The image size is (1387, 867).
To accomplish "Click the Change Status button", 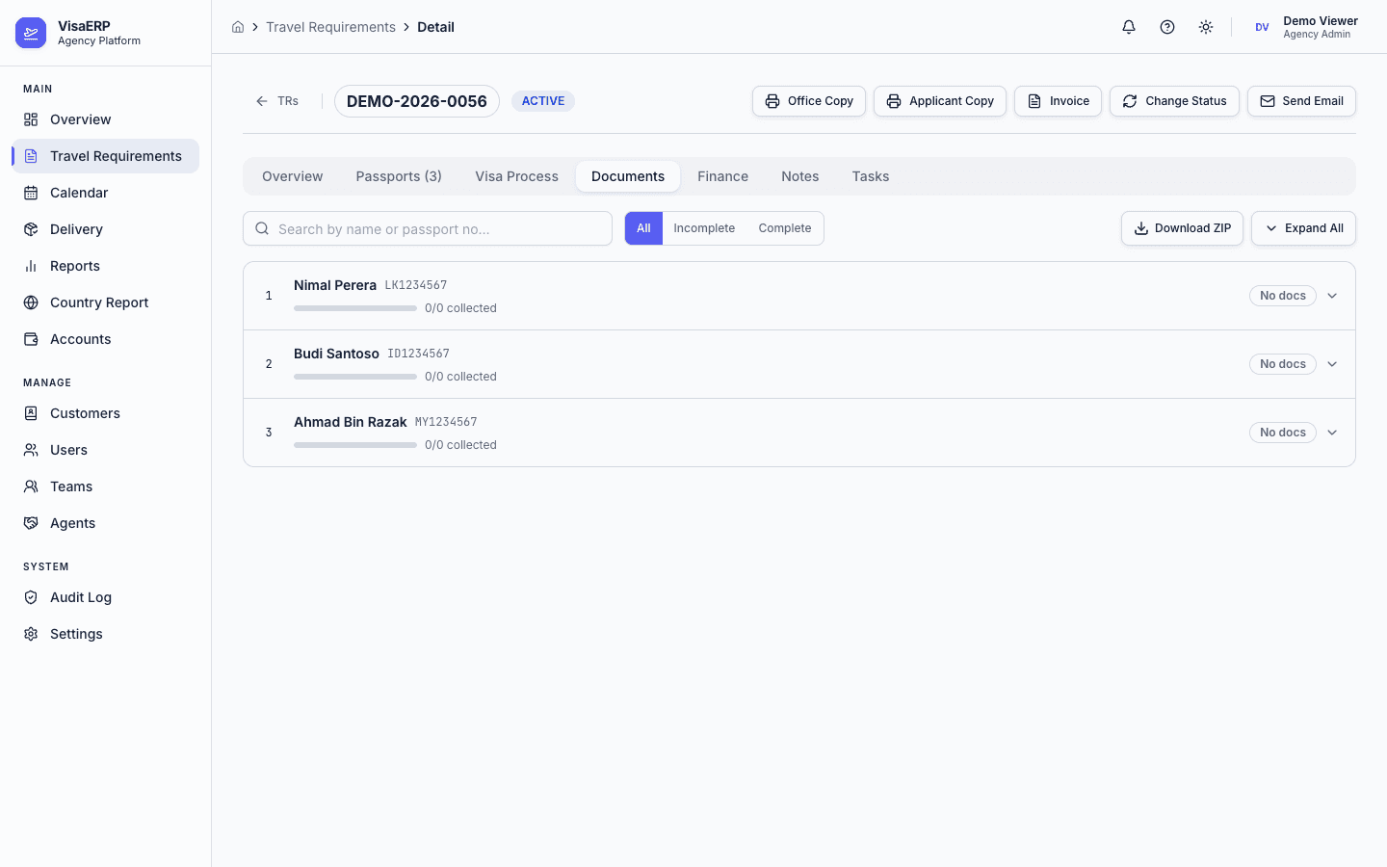I will click(1174, 101).
